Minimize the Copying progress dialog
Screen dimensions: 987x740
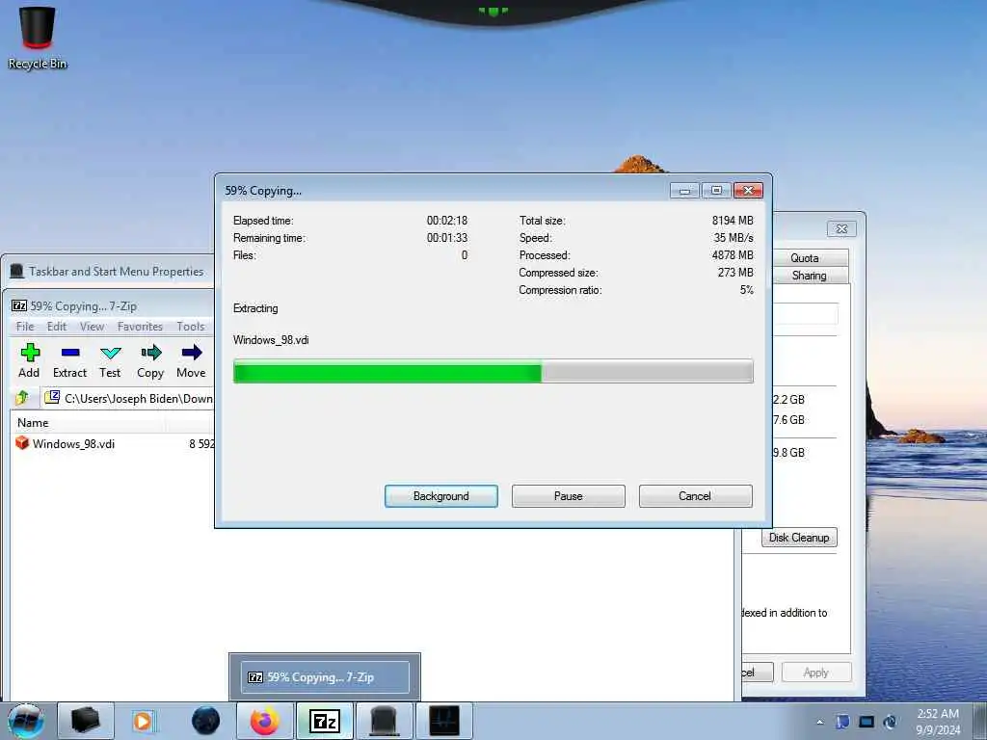[685, 190]
